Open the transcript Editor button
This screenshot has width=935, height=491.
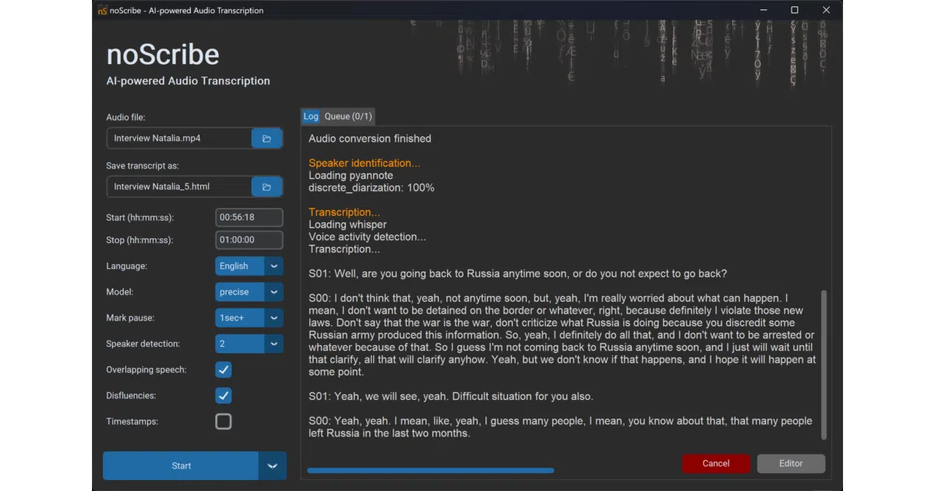[791, 464]
